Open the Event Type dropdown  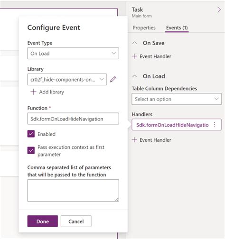[73, 54]
